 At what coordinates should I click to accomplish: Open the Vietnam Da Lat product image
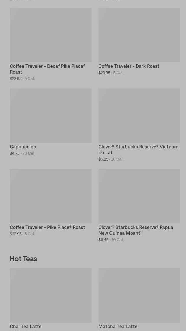[x=139, y=115]
